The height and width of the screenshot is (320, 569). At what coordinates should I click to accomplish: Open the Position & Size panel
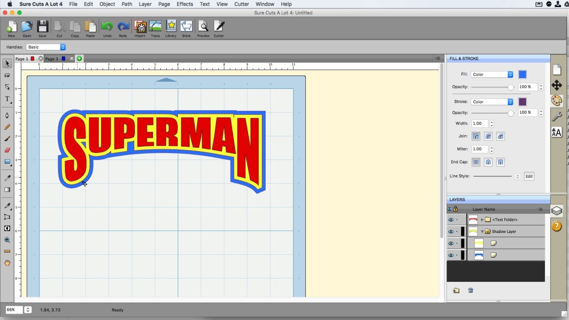coord(557,85)
